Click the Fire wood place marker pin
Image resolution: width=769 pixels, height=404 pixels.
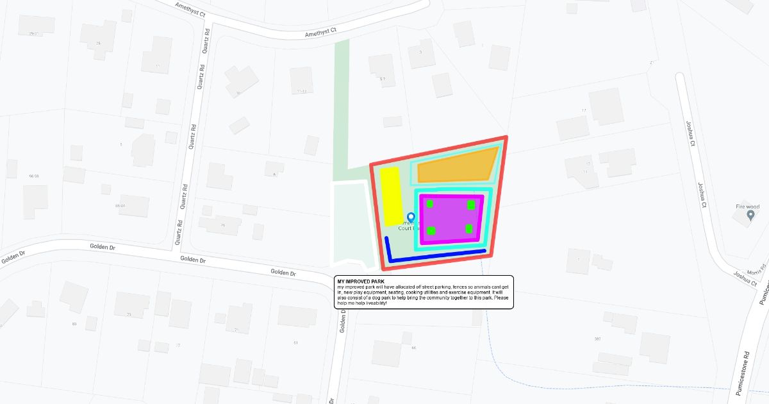pyautogui.click(x=750, y=216)
